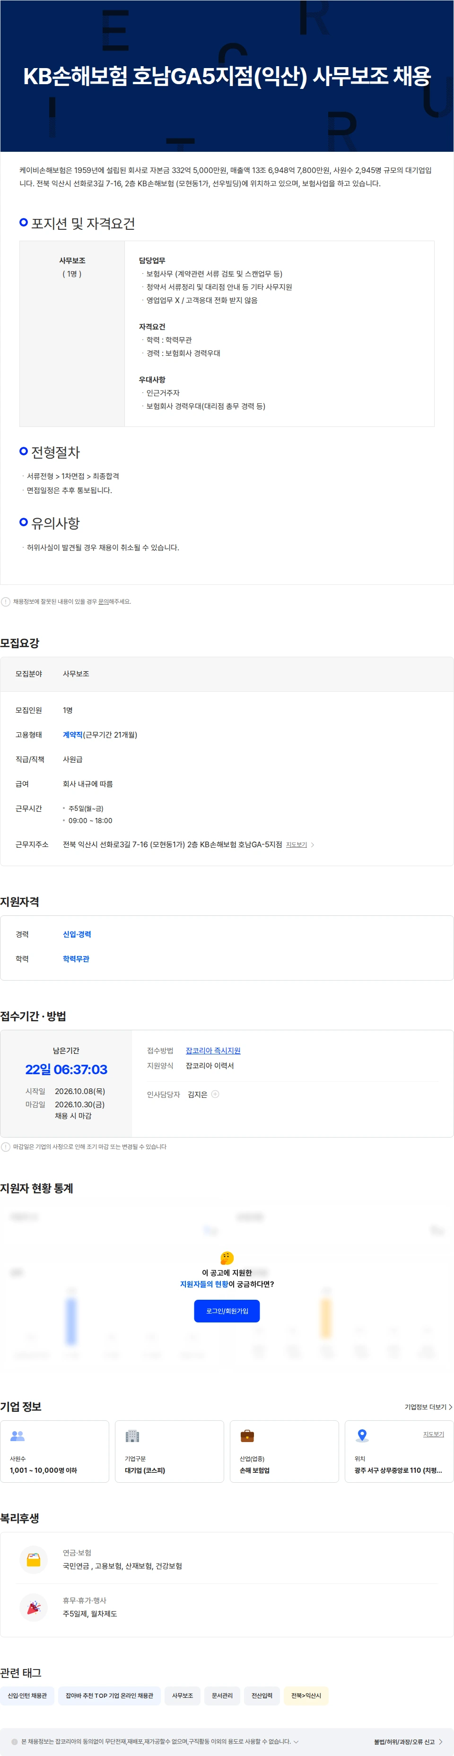
Task: Click the 대기업 (코스피) card
Action: [169, 1452]
